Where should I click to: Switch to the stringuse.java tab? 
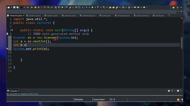click(122, 16)
